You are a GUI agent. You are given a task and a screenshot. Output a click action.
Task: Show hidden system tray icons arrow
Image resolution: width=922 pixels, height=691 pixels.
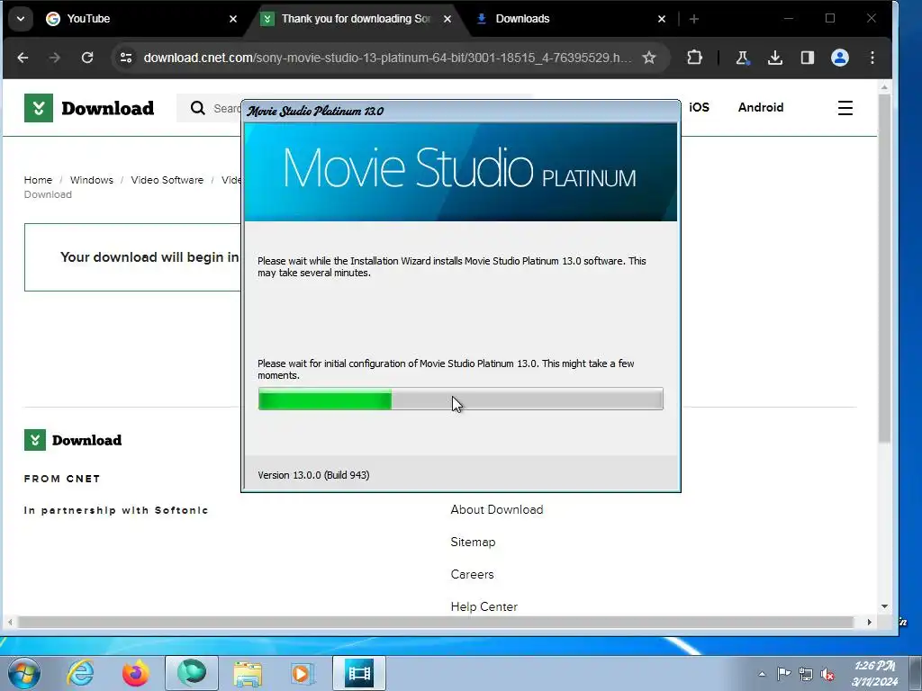point(762,674)
